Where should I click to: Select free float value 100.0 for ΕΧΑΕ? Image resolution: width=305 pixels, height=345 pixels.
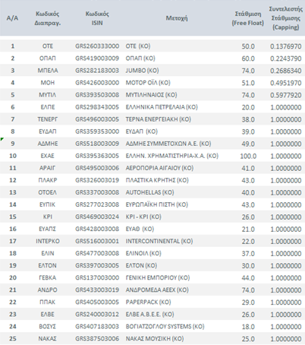click(x=248, y=156)
